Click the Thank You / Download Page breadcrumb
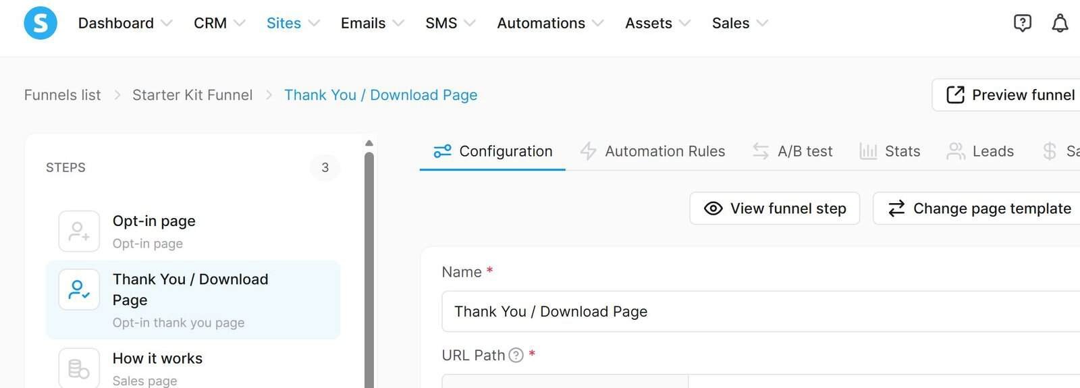The image size is (1080, 388). 381,95
